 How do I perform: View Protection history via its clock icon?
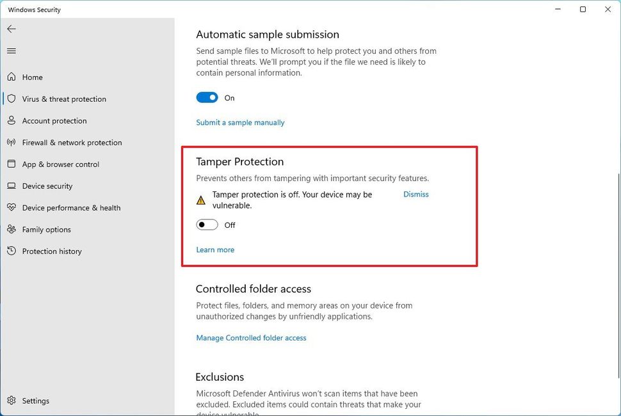pyautogui.click(x=12, y=251)
